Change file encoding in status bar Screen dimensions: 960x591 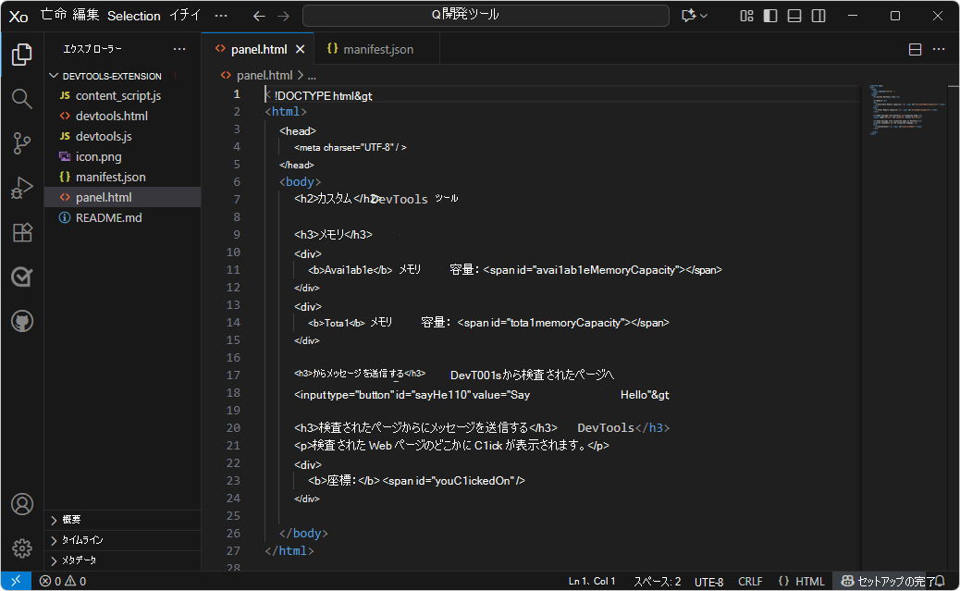709,581
